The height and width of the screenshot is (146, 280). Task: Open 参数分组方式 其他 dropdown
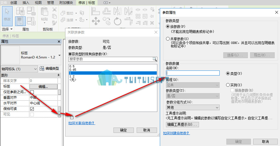(x=193, y=107)
